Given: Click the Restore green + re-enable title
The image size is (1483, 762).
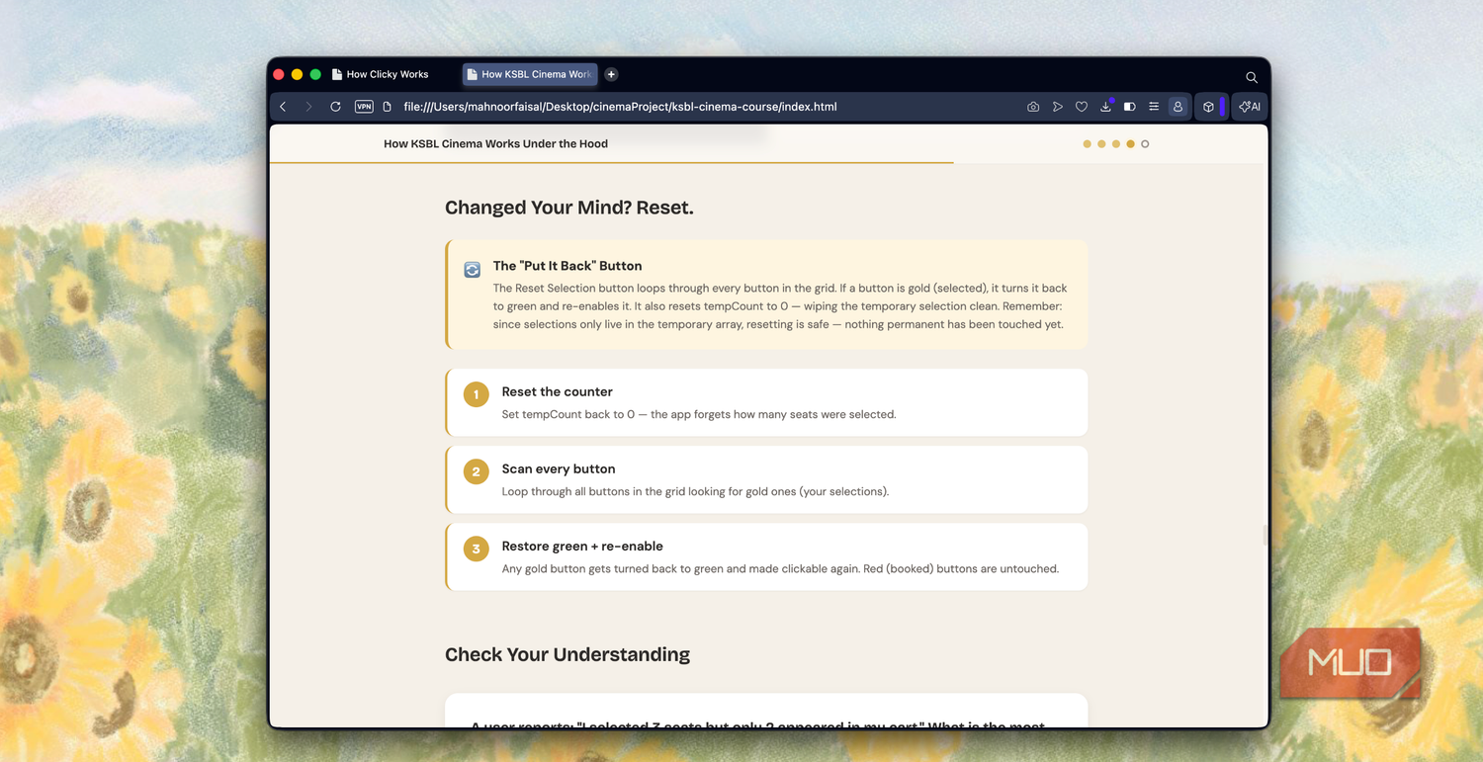Looking at the screenshot, I should coord(582,547).
